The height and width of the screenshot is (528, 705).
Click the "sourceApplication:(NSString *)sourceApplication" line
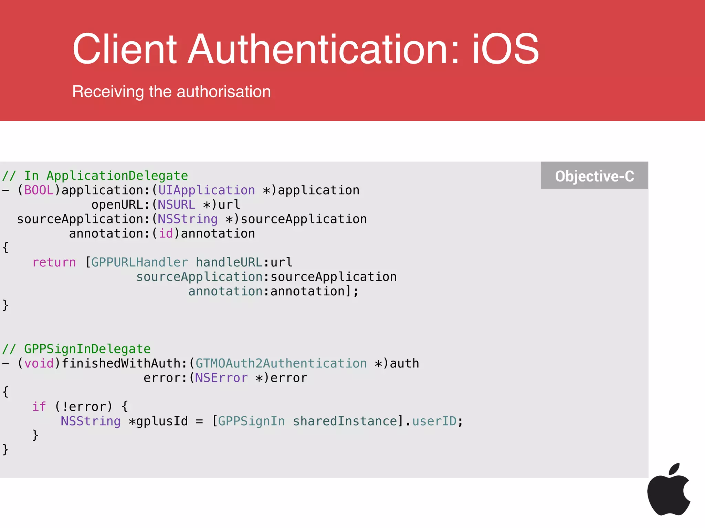[192, 219]
